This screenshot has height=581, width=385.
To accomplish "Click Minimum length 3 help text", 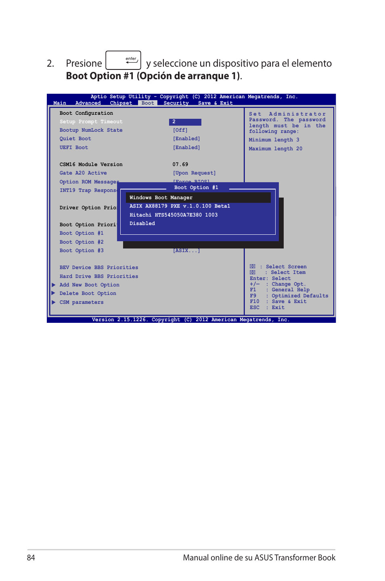I will [x=274, y=140].
